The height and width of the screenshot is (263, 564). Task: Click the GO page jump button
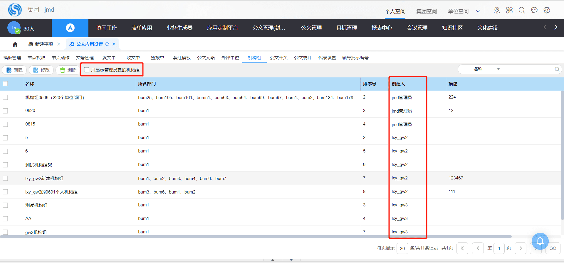553,248
